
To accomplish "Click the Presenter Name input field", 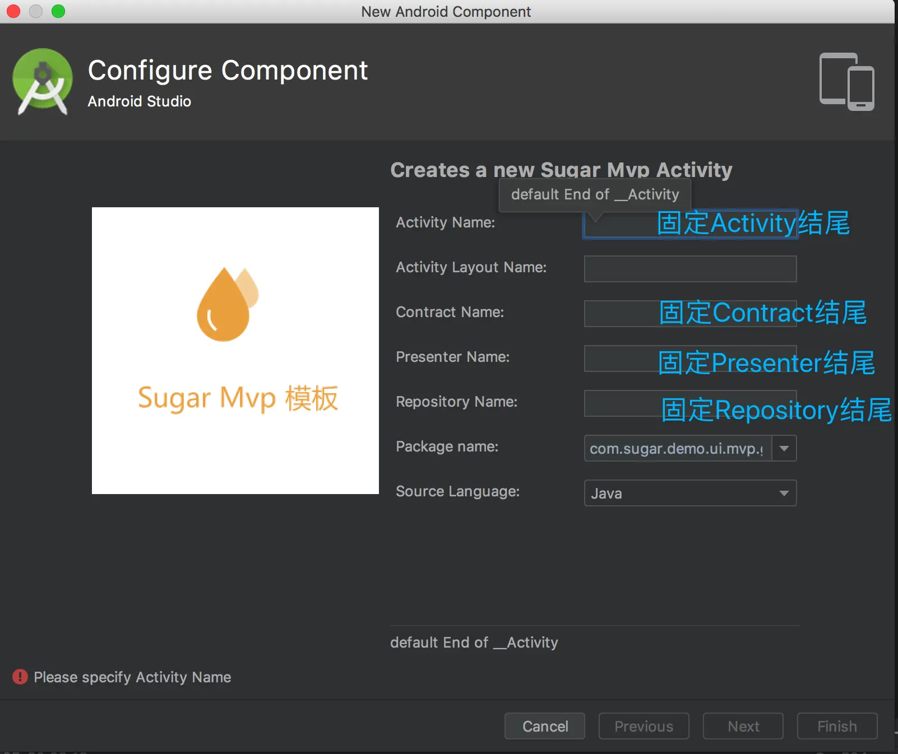I will pos(690,359).
